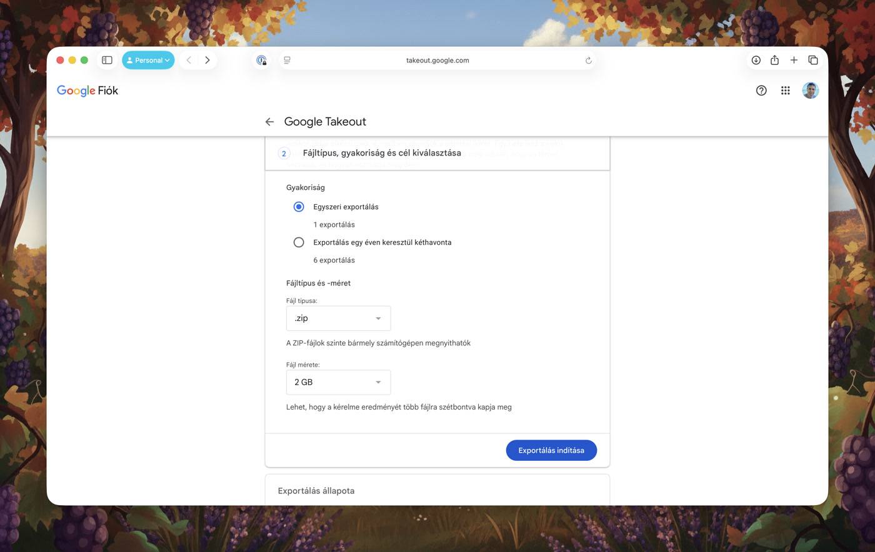Image resolution: width=875 pixels, height=552 pixels.
Task: Open the privacy extension shield icon
Action: point(261,61)
